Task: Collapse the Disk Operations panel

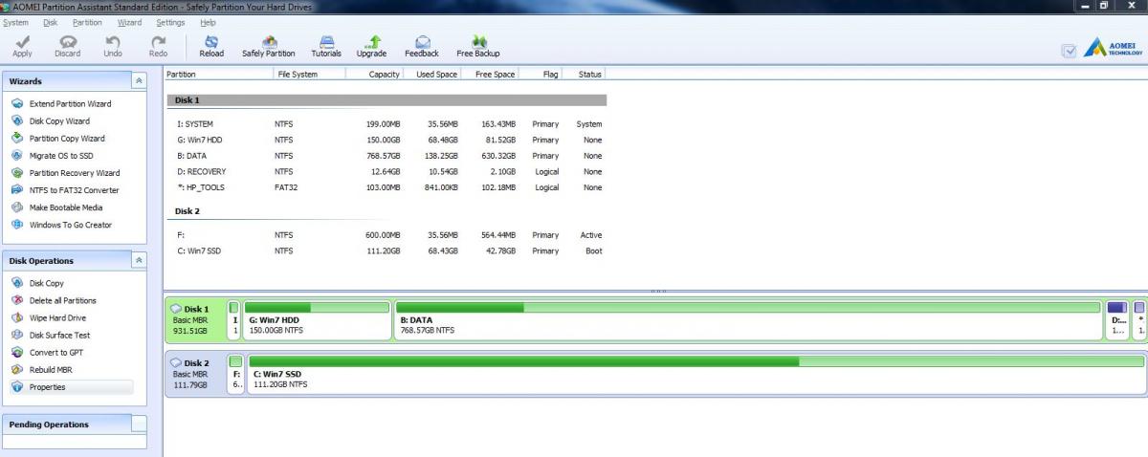Action: 139,260
